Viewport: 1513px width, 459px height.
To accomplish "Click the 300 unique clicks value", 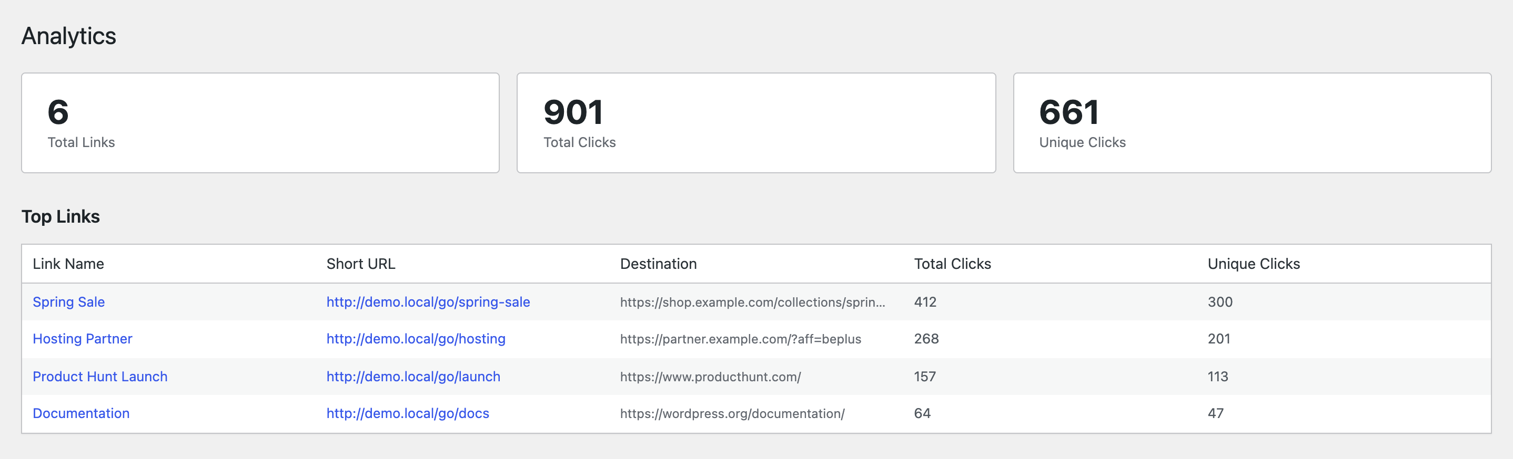I will 1220,302.
